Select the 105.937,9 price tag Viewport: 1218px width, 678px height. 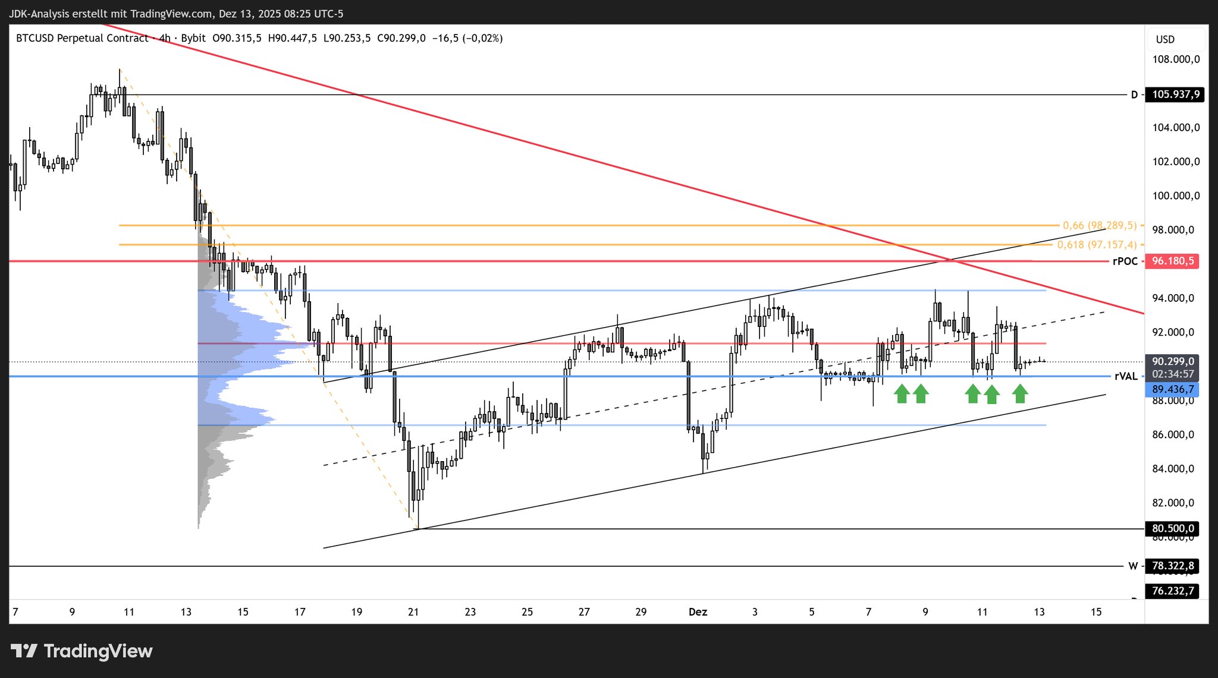1175,94
